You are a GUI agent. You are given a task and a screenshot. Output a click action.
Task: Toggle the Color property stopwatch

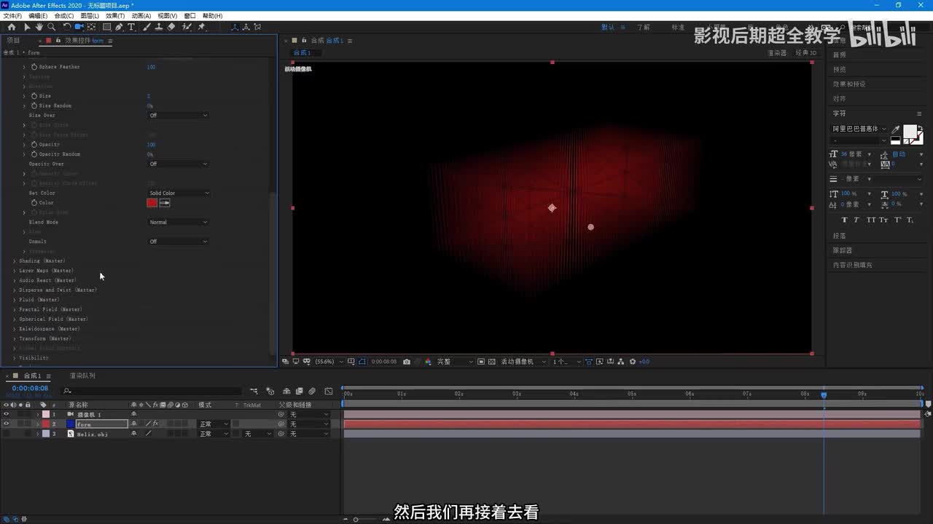click(x=34, y=202)
